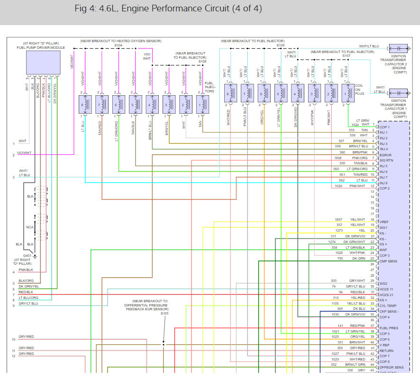
Task: Click fuel injector 7 coil symbol
Action: [x=102, y=105]
